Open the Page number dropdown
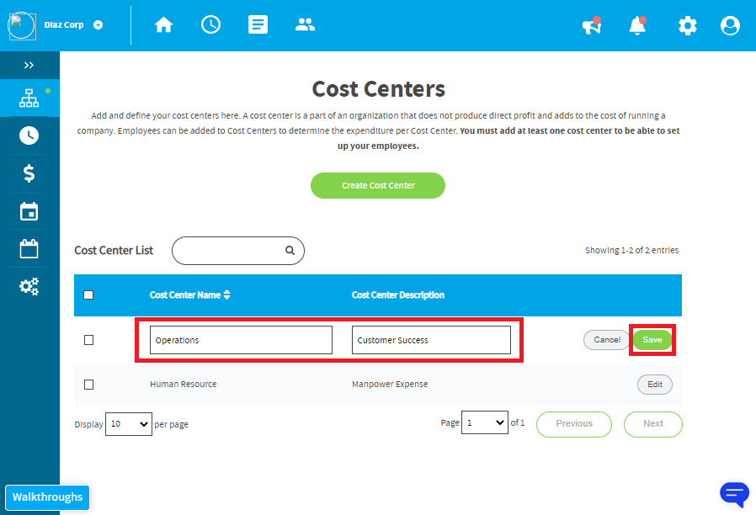 (485, 422)
